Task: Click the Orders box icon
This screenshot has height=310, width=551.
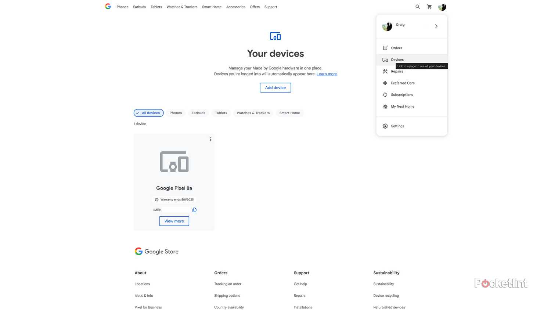Action: tap(385, 48)
